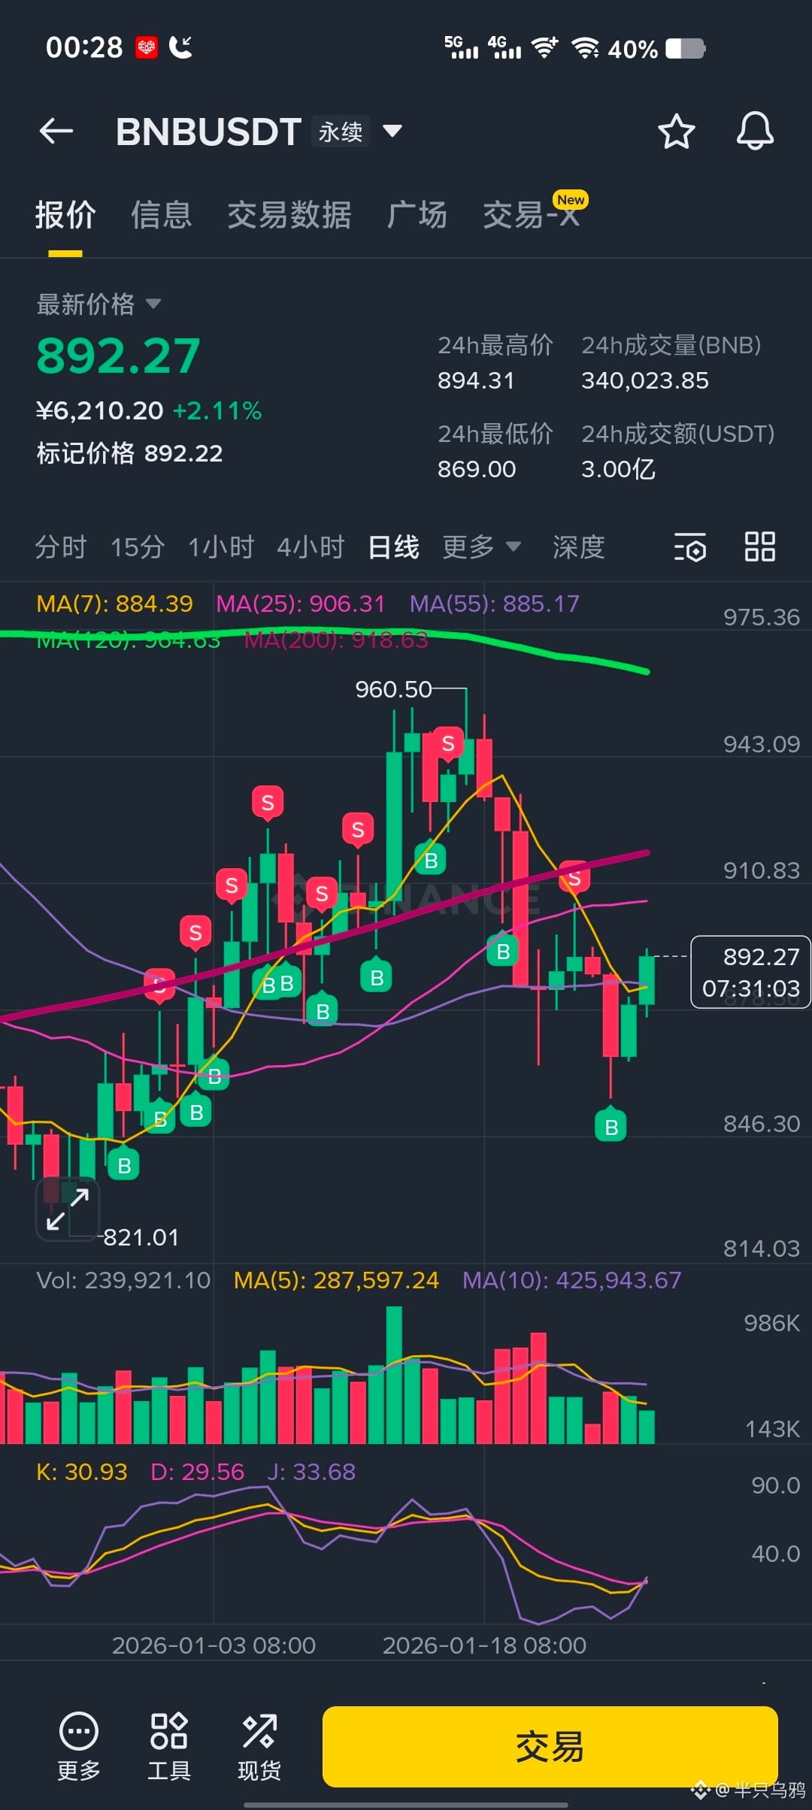The width and height of the screenshot is (812, 1810).
Task: Expand chart to fullscreen with arrows icon
Action: tap(68, 1209)
